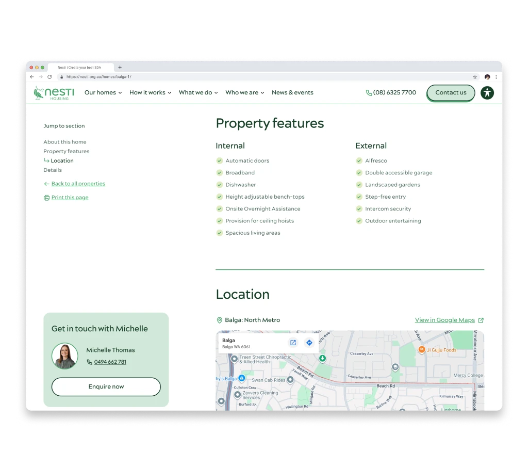Click the Print this page link
Viewport: 529px width, 468px height.
tap(70, 198)
